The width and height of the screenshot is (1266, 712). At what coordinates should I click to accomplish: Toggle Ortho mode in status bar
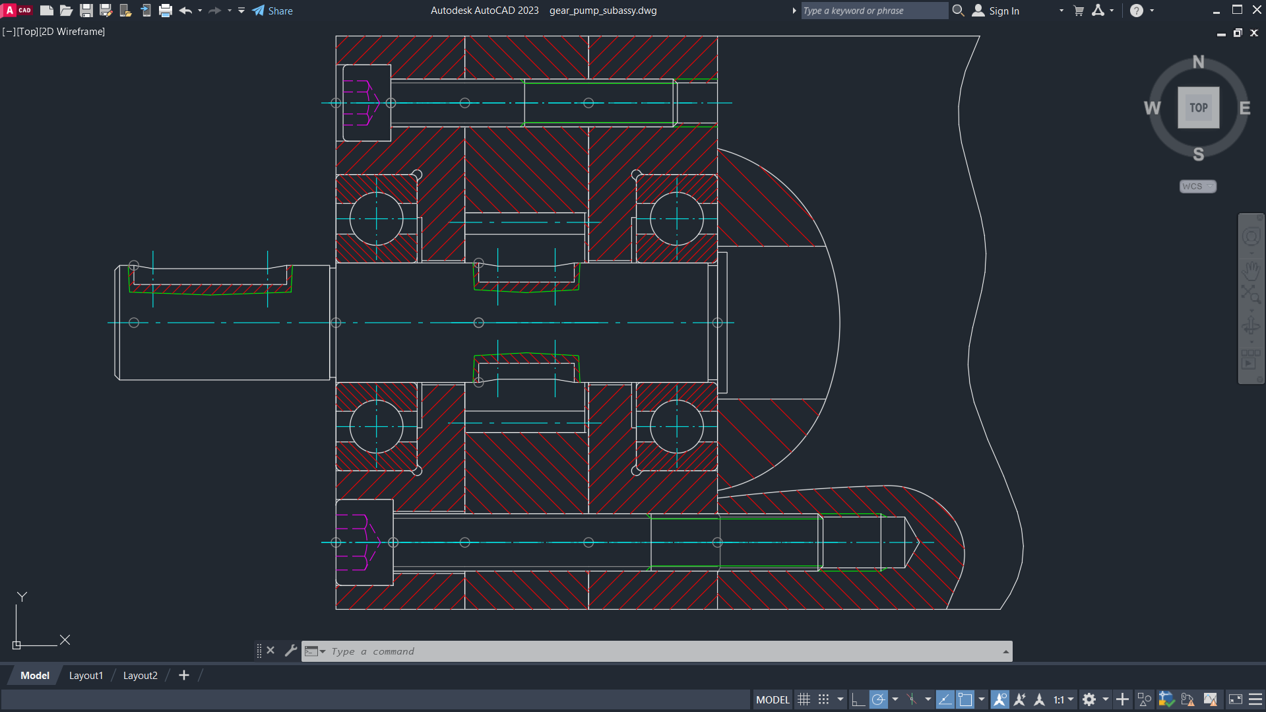click(x=858, y=699)
